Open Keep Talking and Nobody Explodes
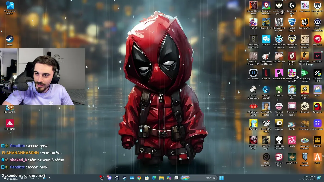Image resolution: width=324 pixels, height=182 pixels. pyautogui.click(x=266, y=59)
